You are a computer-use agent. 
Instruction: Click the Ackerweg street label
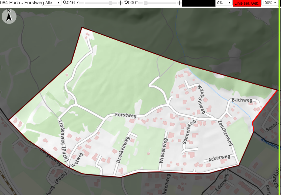219,158
